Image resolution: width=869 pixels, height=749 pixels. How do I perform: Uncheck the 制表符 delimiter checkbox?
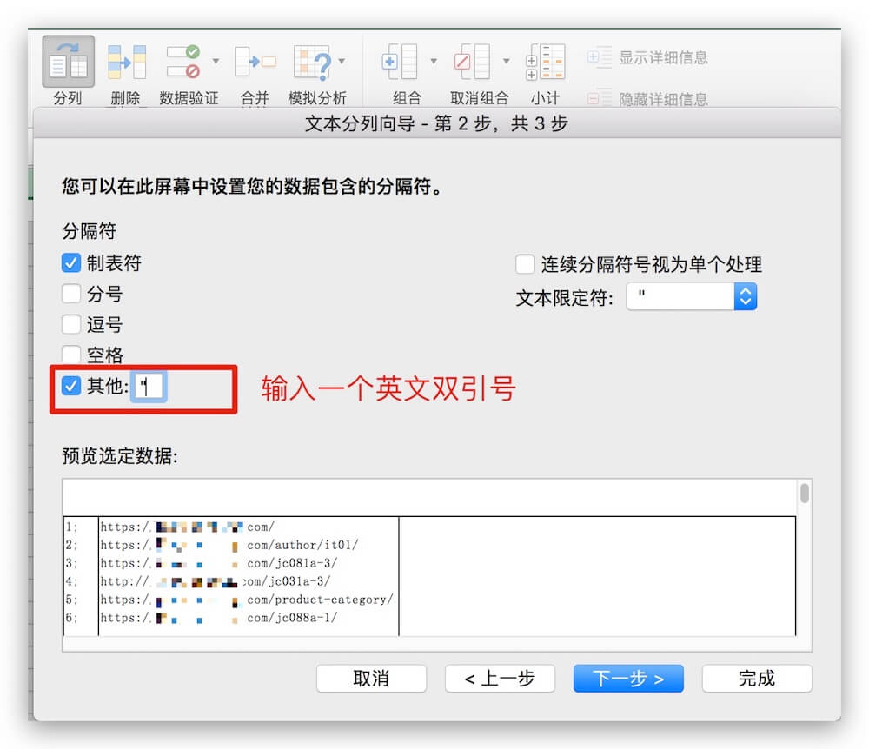(x=71, y=263)
